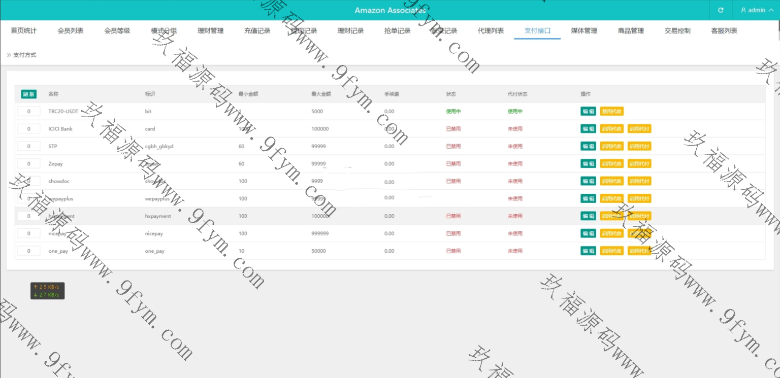Switch to the 充值记录 tab
The height and width of the screenshot is (378, 780).
tap(257, 30)
